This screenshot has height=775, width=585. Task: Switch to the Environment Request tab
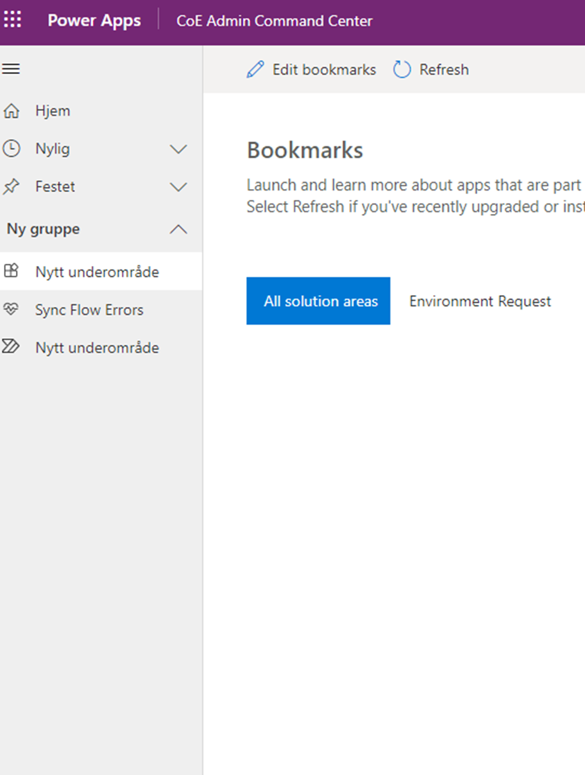click(480, 301)
